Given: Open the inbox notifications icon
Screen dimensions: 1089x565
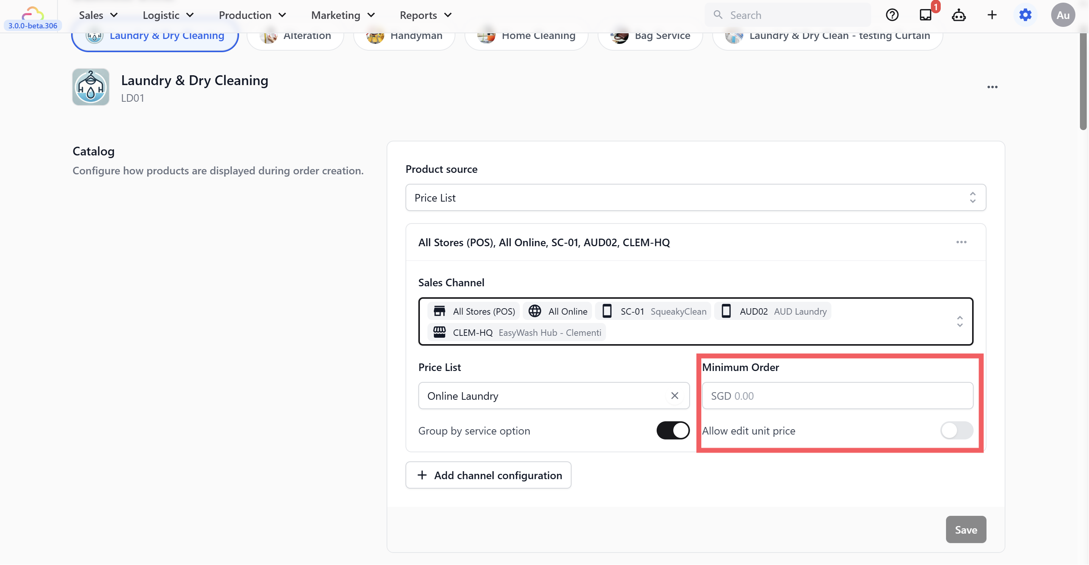Looking at the screenshot, I should click(x=925, y=15).
